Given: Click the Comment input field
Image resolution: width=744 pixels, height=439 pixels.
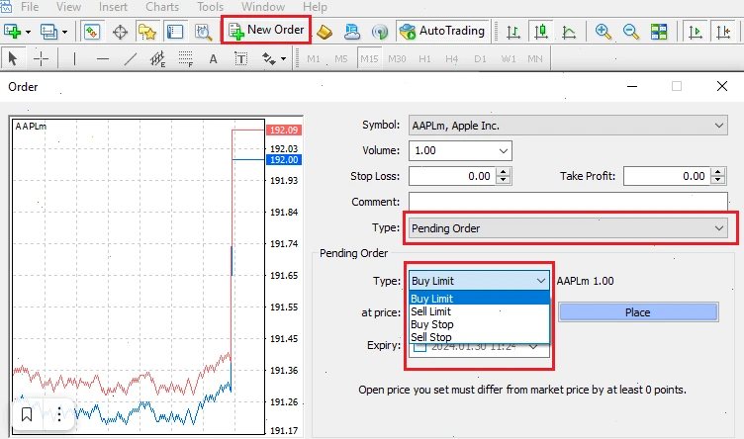Looking at the screenshot, I should pyautogui.click(x=567, y=202).
